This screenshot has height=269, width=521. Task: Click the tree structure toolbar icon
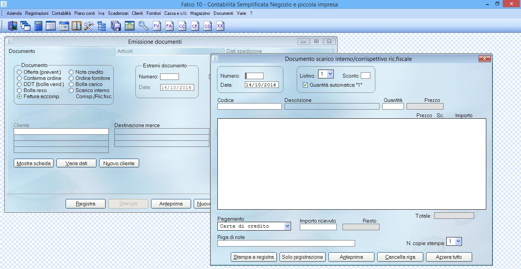[101, 26]
